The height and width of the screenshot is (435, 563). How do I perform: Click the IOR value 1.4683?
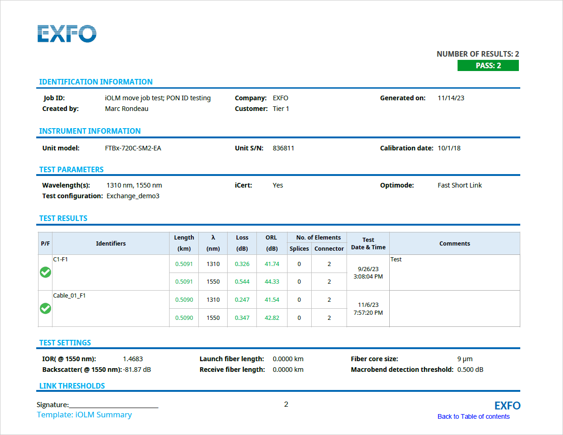(133, 359)
